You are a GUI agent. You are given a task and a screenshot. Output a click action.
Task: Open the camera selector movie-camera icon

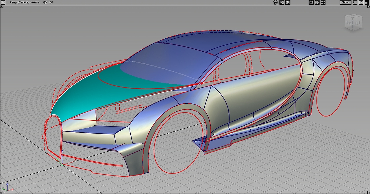275,2
